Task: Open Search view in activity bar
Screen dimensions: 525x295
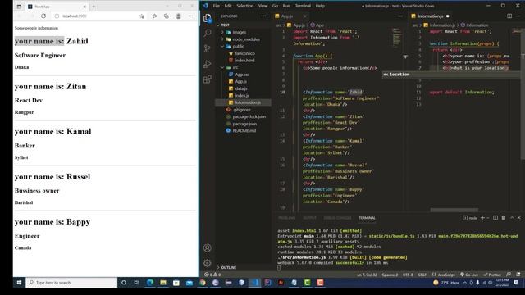Action: pyautogui.click(x=208, y=33)
